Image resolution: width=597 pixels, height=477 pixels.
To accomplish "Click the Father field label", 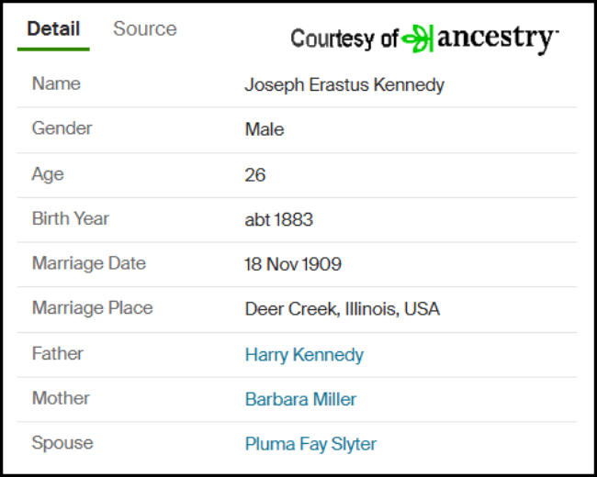I will 58,353.
